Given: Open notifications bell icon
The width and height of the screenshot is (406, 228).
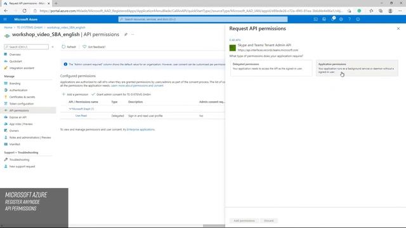Looking at the screenshot, I should click(332, 19).
